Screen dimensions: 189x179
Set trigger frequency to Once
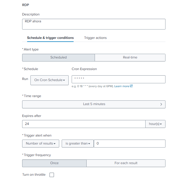(54, 163)
